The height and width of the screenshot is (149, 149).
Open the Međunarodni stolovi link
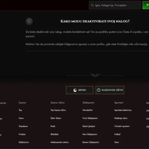coord(60,142)
